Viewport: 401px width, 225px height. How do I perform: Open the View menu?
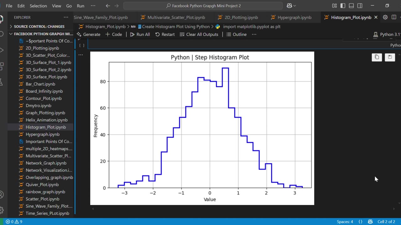pyautogui.click(x=56, y=6)
